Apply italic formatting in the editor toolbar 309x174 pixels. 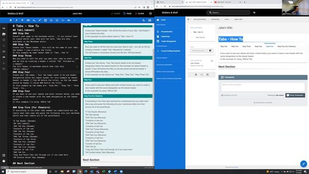click(16, 20)
